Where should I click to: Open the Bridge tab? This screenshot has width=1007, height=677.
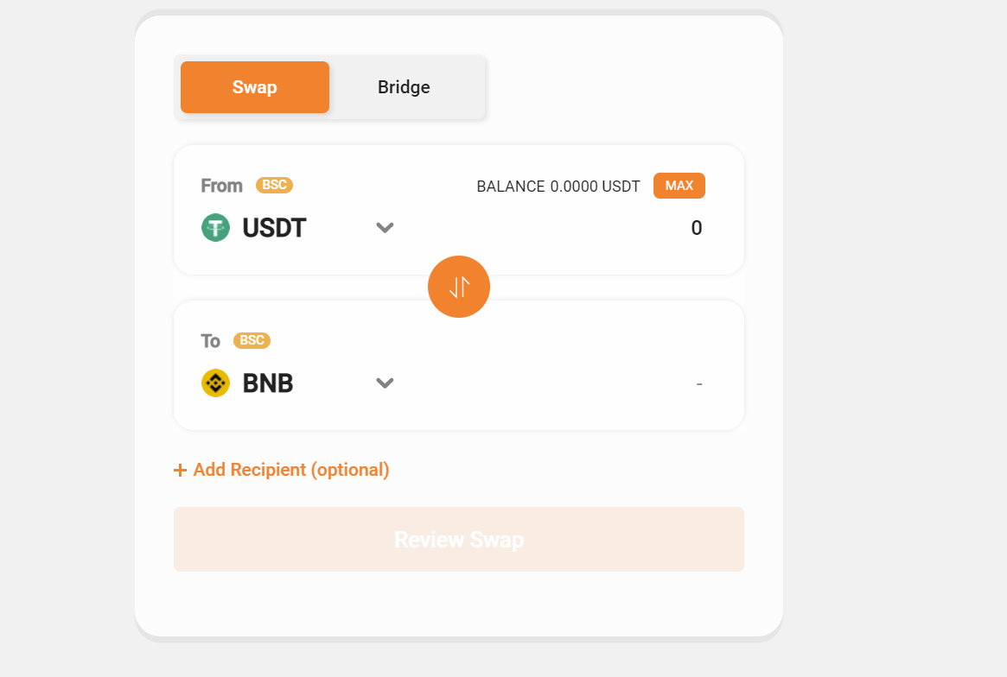pyautogui.click(x=404, y=87)
